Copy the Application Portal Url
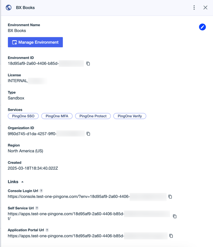Viewport: 213px width, 247px height. tap(171, 236)
